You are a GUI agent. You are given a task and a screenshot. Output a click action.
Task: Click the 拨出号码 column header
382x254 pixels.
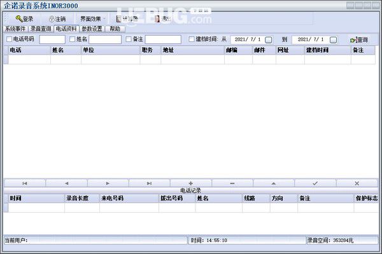(177, 199)
